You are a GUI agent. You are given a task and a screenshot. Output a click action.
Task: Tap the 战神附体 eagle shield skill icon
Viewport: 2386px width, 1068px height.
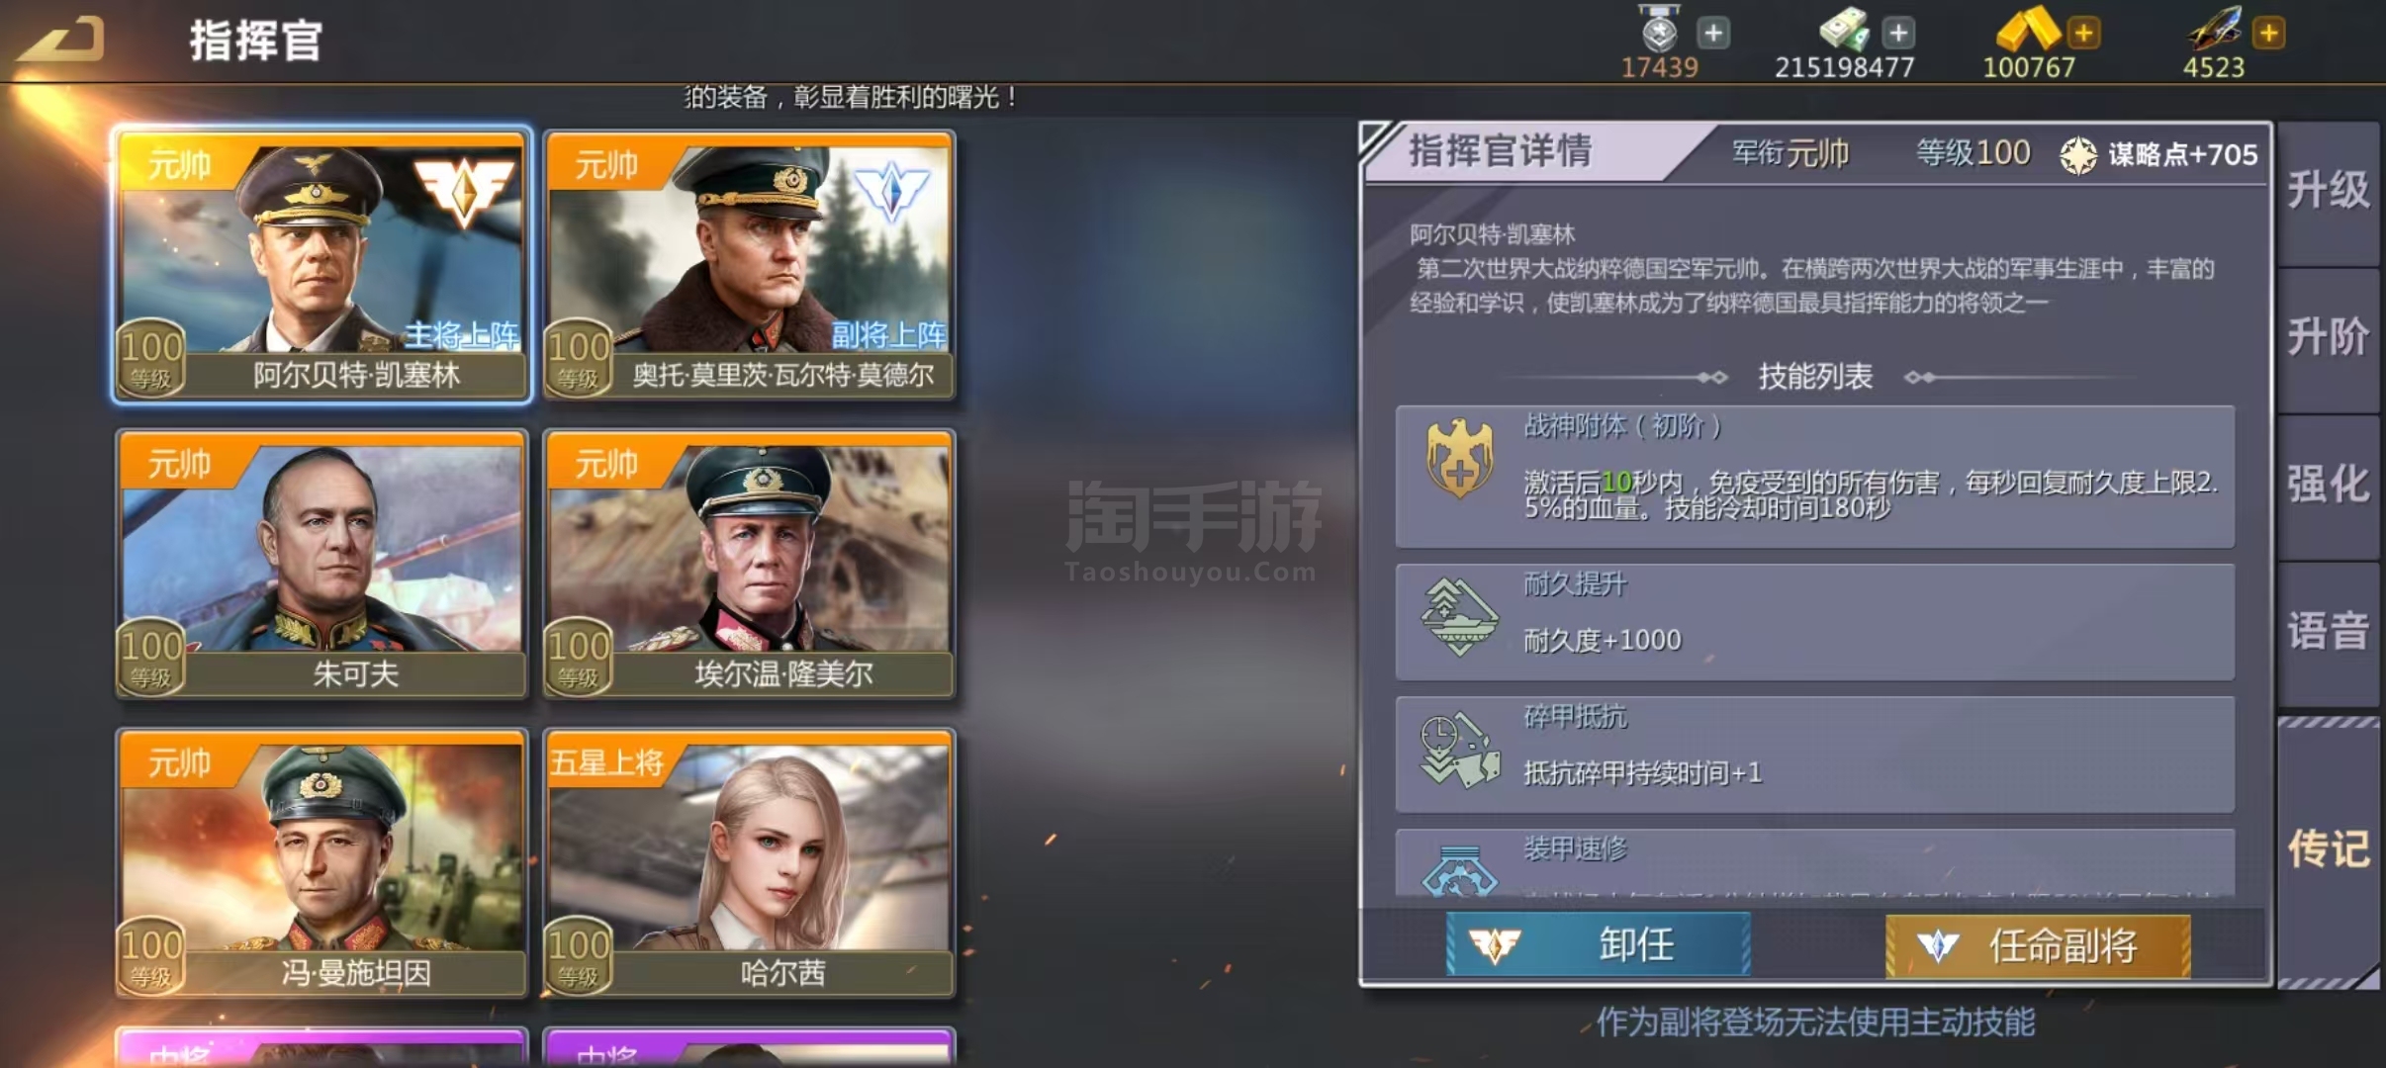click(x=1459, y=460)
